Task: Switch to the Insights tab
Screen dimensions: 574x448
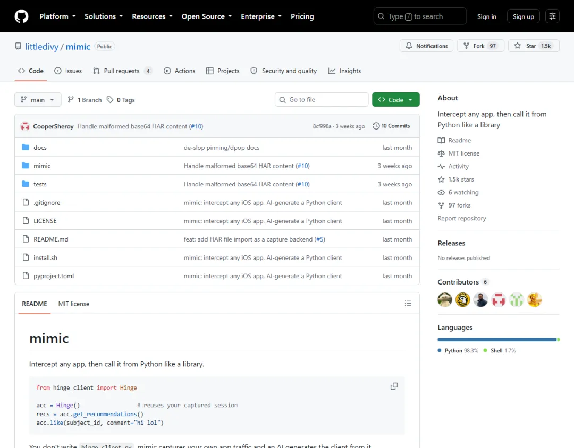Action: pos(344,71)
